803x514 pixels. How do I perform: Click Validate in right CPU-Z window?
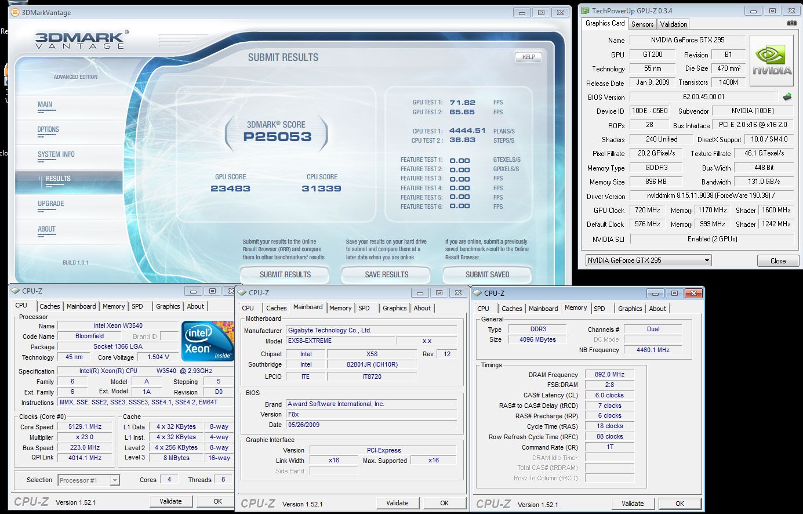(633, 504)
